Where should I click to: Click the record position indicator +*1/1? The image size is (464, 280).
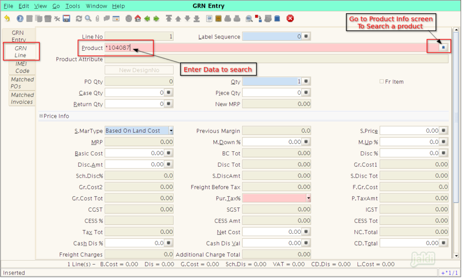click(x=449, y=273)
